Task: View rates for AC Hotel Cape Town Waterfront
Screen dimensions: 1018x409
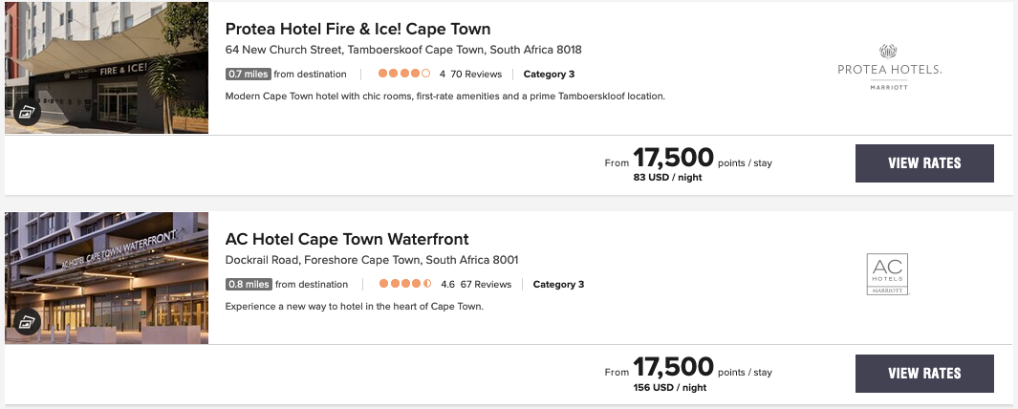Action: point(923,373)
